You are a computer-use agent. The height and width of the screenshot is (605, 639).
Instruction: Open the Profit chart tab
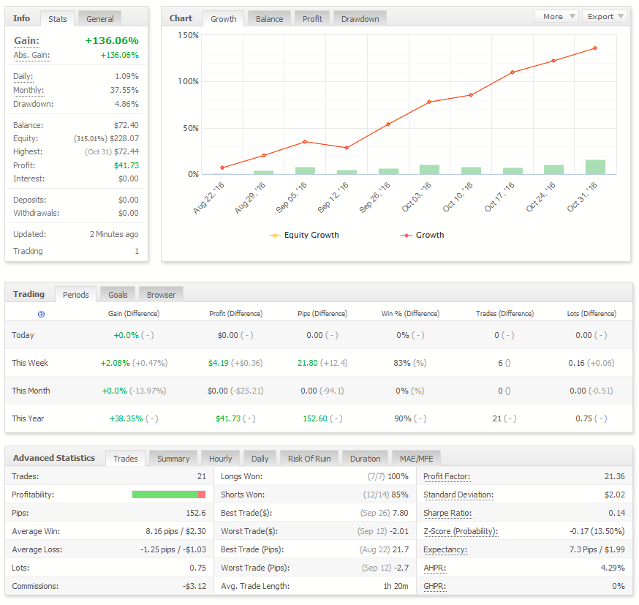(x=312, y=19)
